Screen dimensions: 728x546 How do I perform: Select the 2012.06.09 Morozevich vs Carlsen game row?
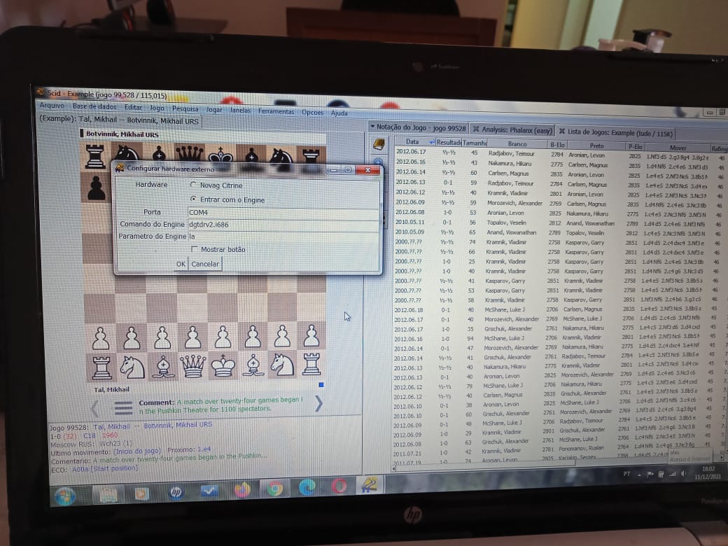559,204
